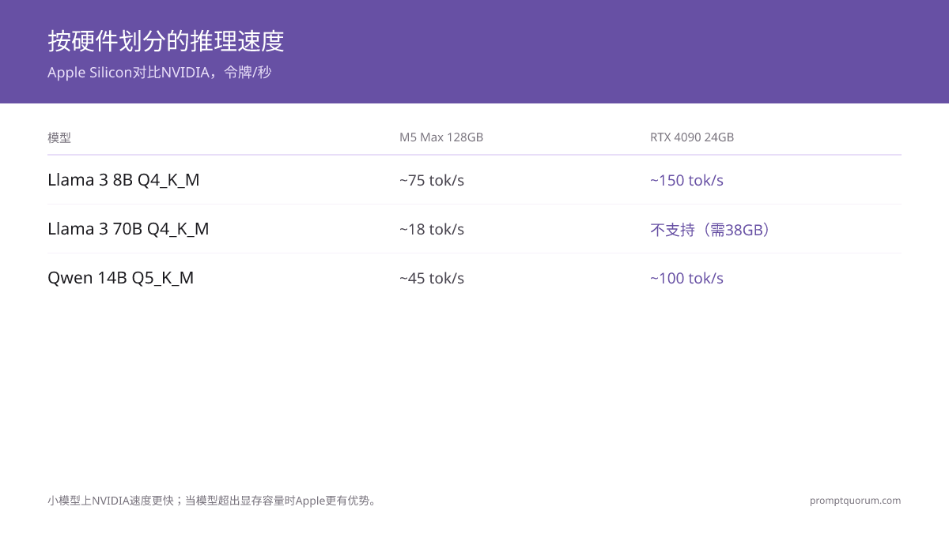This screenshot has width=949, height=533.
Task: Open the promptquorum.com link
Action: pyautogui.click(x=855, y=501)
